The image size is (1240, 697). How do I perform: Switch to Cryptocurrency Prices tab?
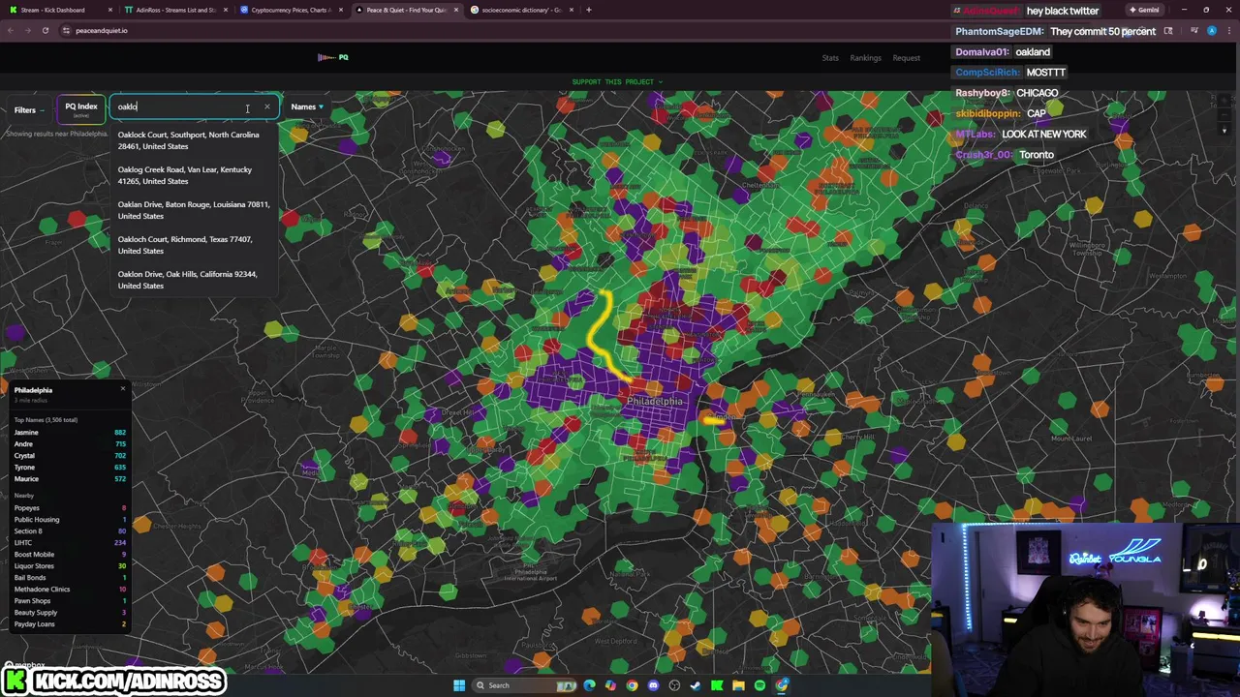click(291, 10)
